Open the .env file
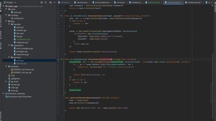 coord(13,75)
